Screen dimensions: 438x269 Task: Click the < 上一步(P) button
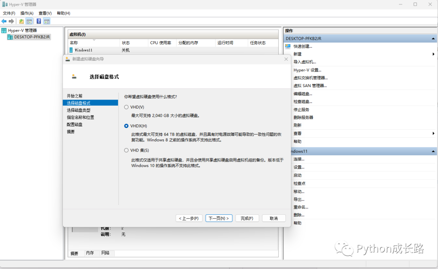pos(189,218)
